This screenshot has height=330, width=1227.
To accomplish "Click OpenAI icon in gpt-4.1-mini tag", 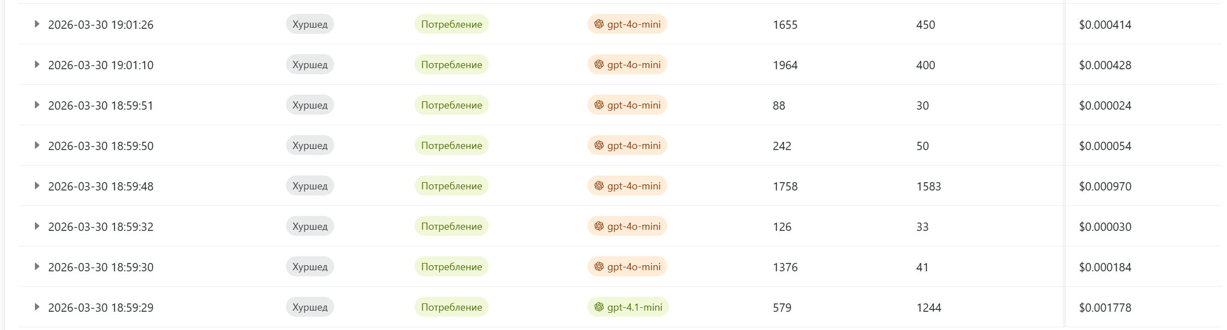I will point(599,307).
